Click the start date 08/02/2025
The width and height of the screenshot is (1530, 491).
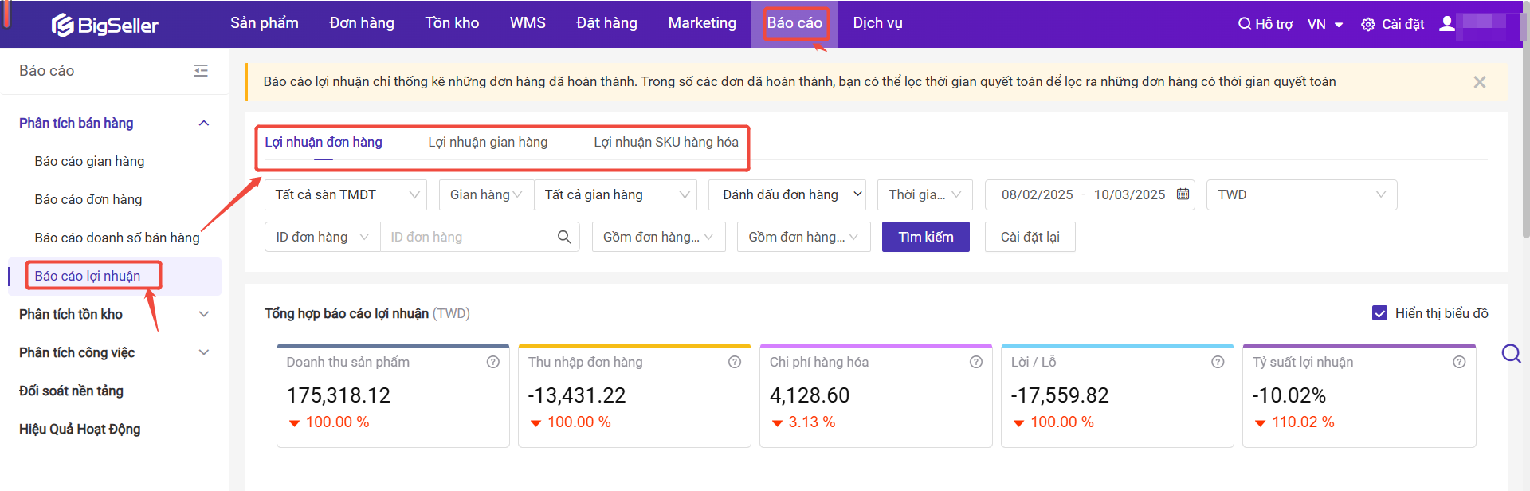(1038, 194)
